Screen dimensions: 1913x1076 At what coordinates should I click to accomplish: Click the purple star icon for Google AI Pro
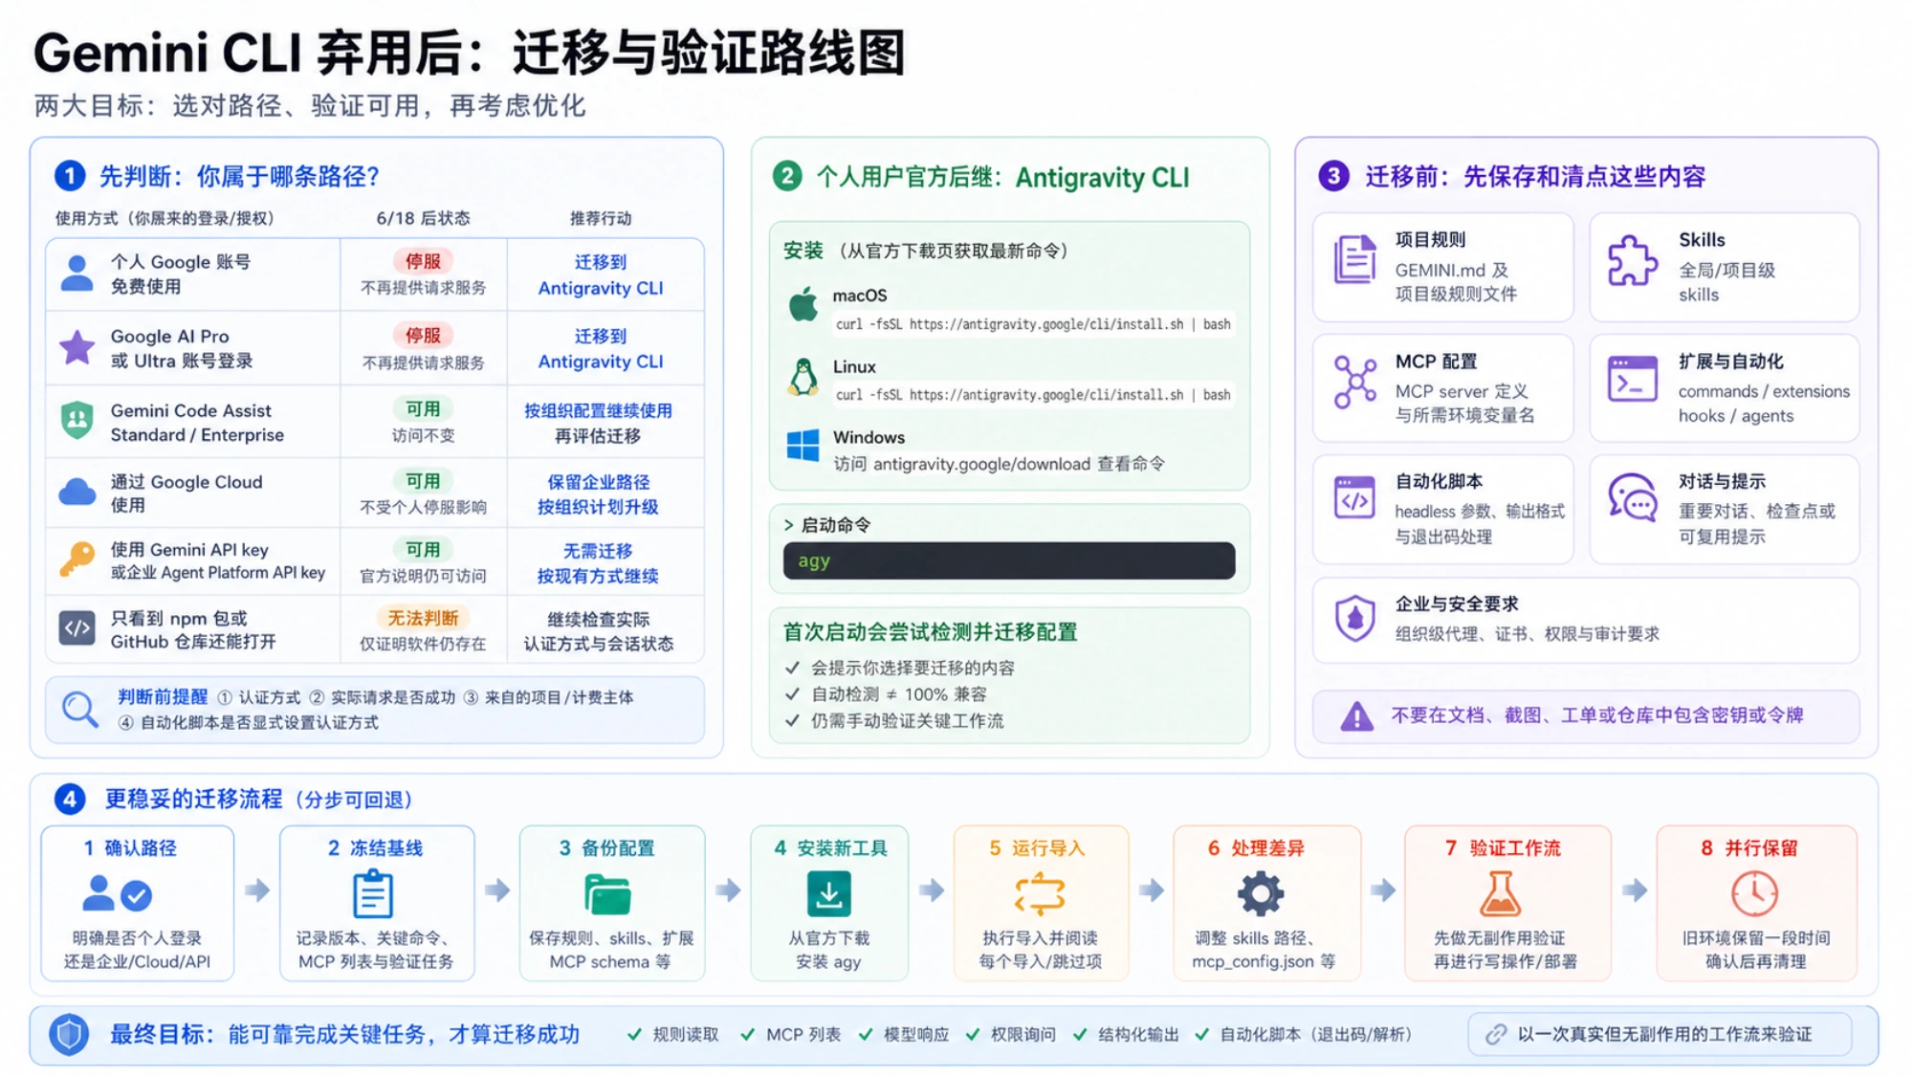tap(77, 347)
